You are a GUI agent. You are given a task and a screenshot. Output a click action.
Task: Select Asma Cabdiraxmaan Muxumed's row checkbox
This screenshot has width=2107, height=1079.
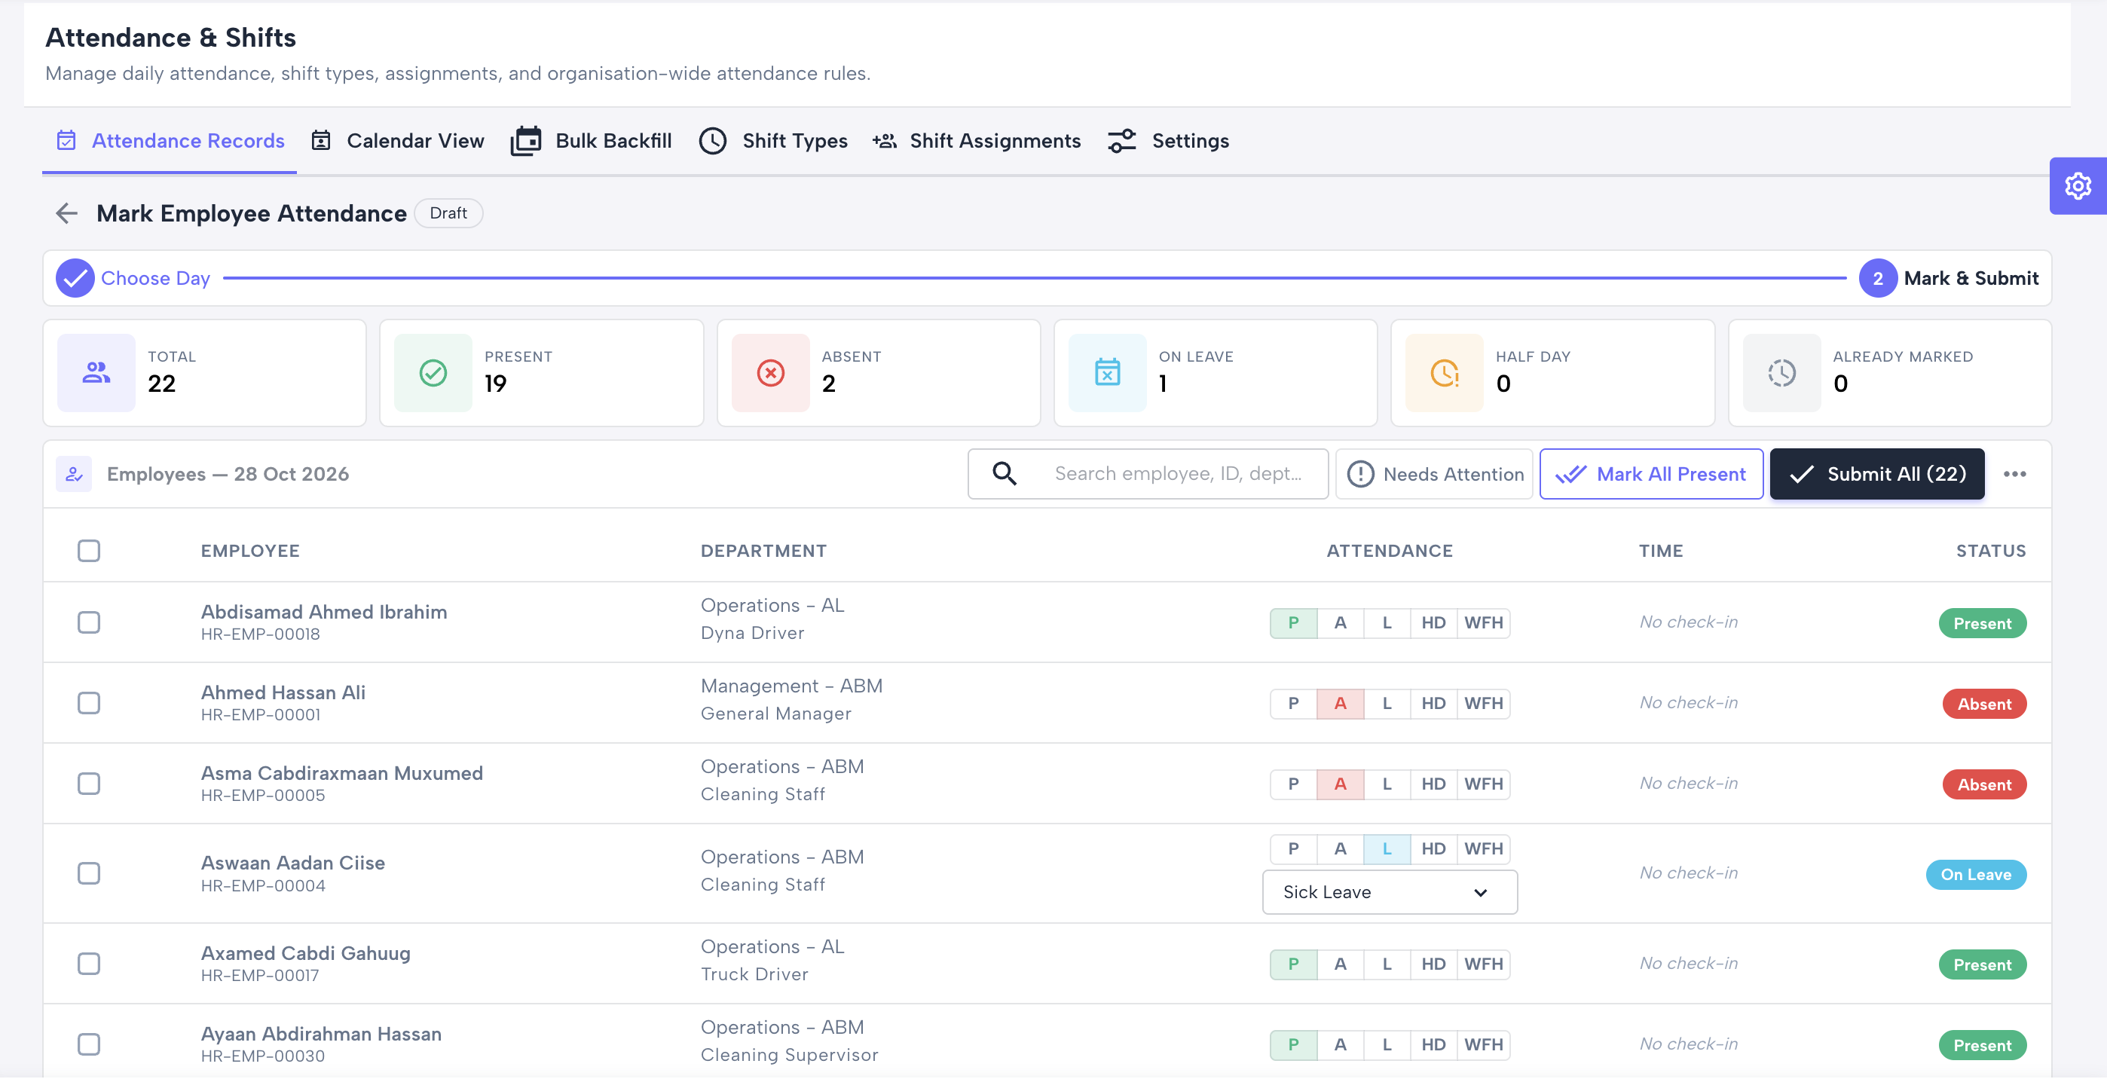(x=88, y=784)
